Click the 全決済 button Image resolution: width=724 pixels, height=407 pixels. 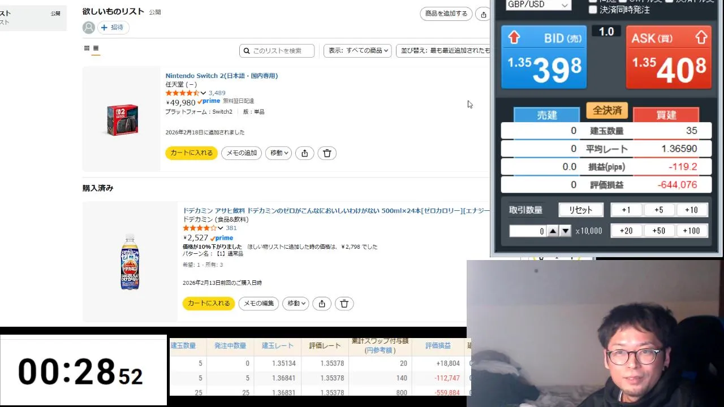coord(606,110)
